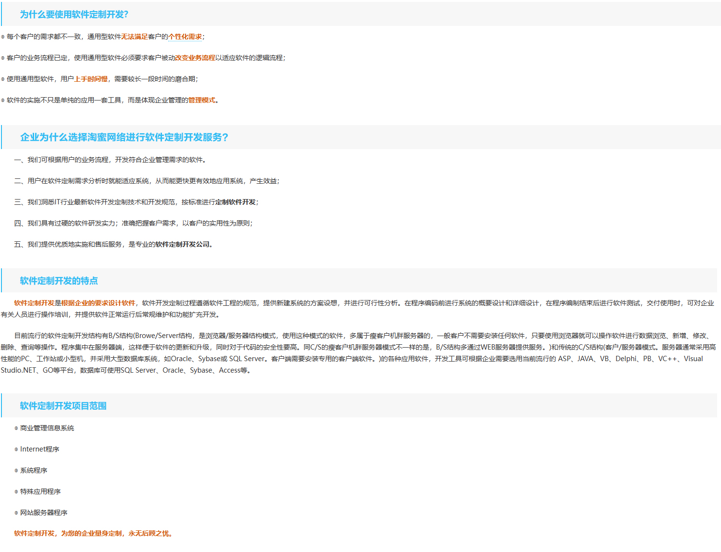Click orange 根据企业的要求设计软件 phrase

point(98,303)
